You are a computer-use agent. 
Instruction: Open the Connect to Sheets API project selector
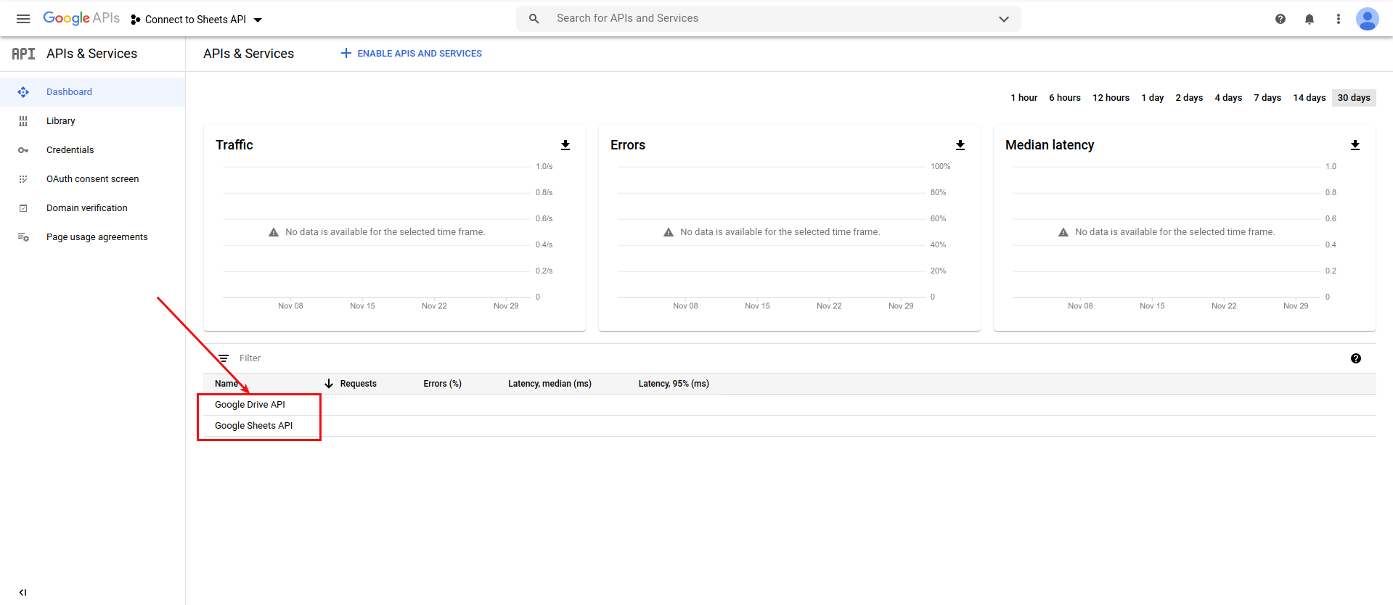197,20
